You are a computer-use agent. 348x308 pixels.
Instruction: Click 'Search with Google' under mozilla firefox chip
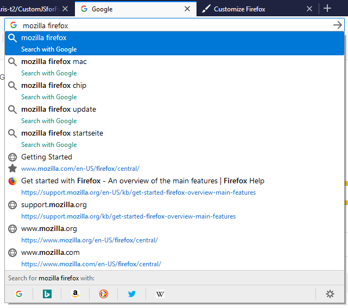[49, 97]
